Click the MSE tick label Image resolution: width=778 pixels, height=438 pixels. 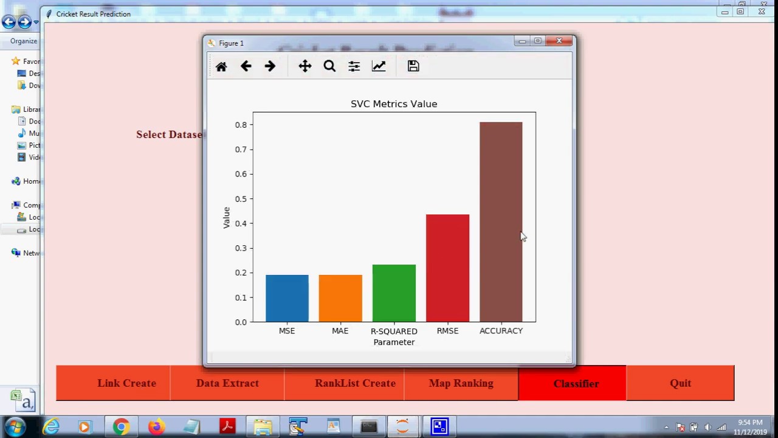point(287,331)
